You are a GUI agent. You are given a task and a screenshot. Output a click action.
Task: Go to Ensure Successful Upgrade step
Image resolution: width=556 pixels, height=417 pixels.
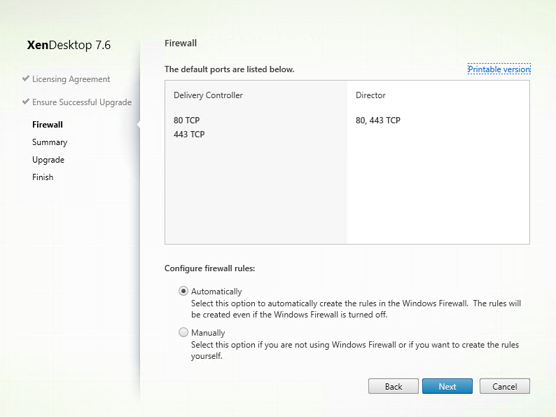(81, 102)
